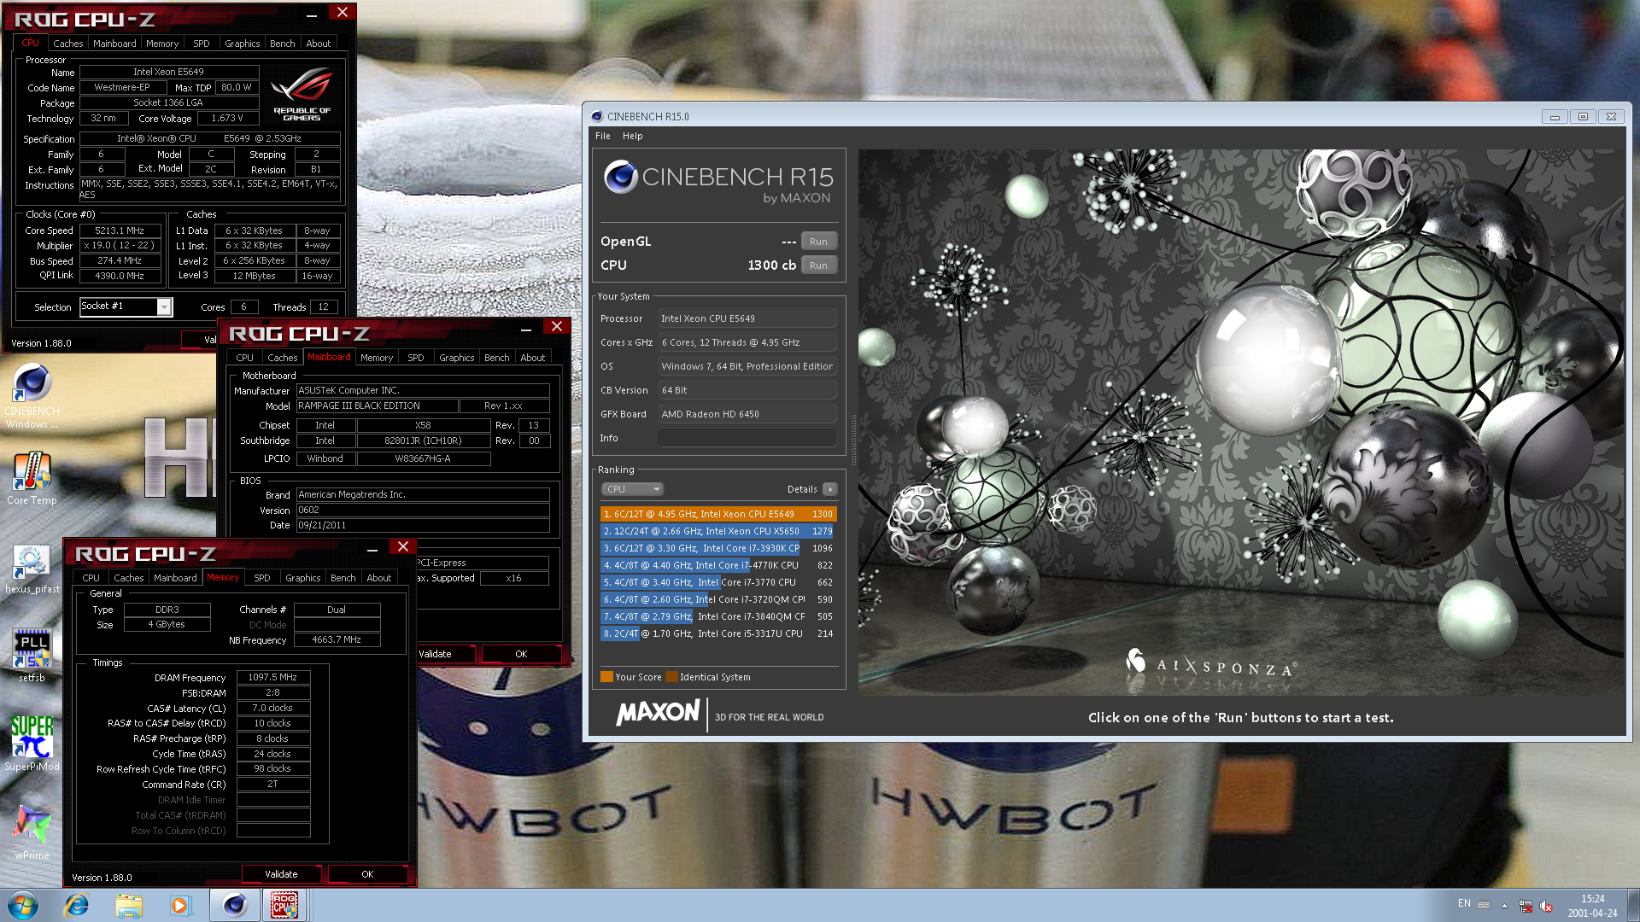Open the CINEBENCH Windows desktop shortcut

pyautogui.click(x=32, y=395)
